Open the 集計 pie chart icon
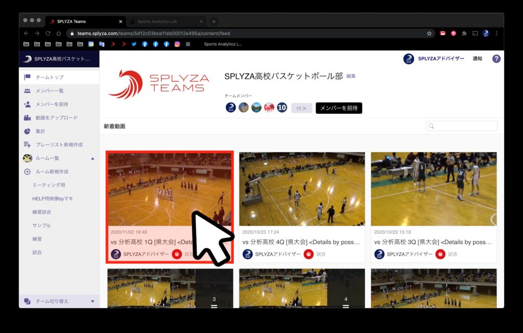523x333 pixels. click(28, 131)
